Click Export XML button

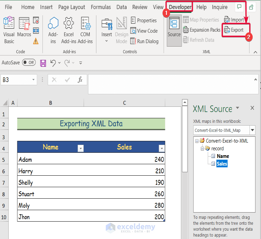234,30
